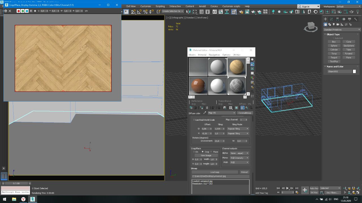Screen dimensions: 362x203
Task: Toggle backlight in the Material Editor
Action: pos(252,64)
